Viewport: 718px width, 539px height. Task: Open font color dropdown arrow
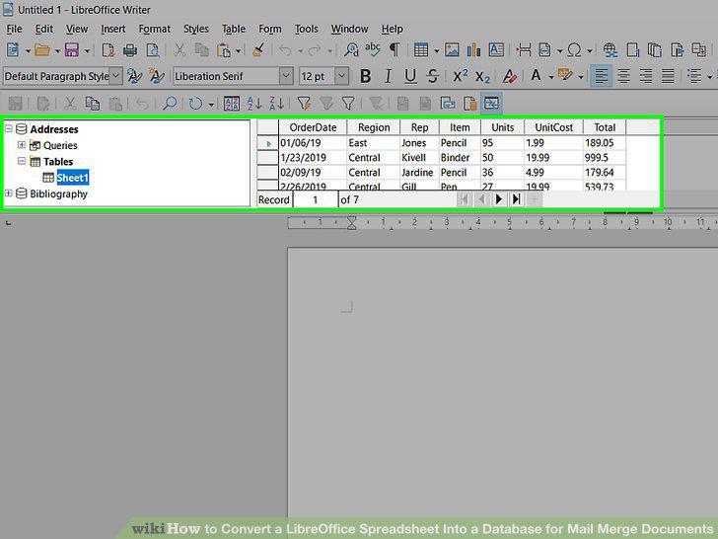click(551, 77)
